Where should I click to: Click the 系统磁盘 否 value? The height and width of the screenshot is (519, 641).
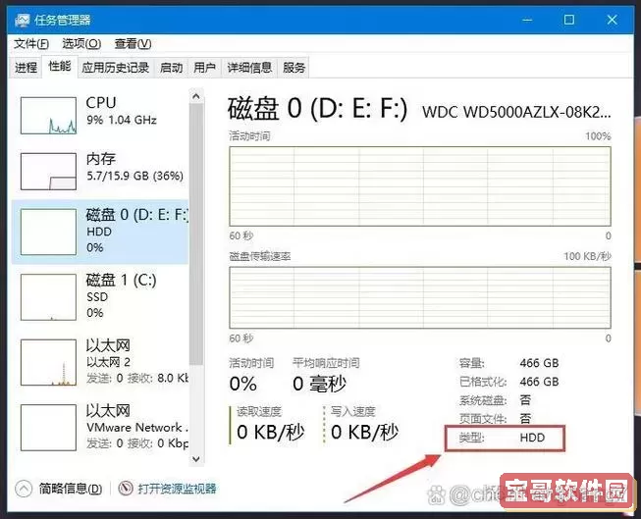[525, 399]
